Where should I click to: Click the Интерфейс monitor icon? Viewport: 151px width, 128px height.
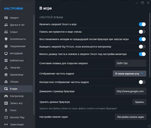6,53
